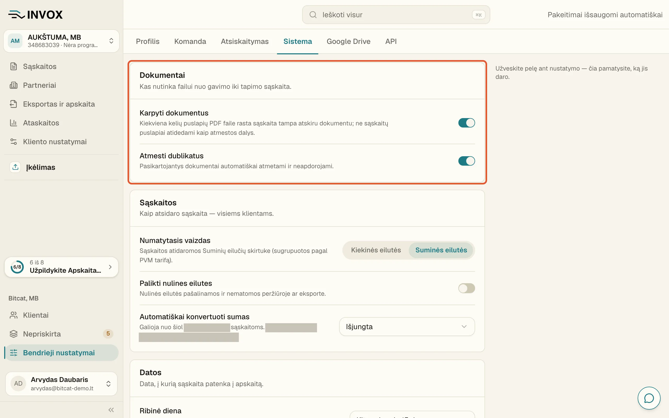Click the Datos section heading
The image size is (669, 418).
tap(150, 372)
